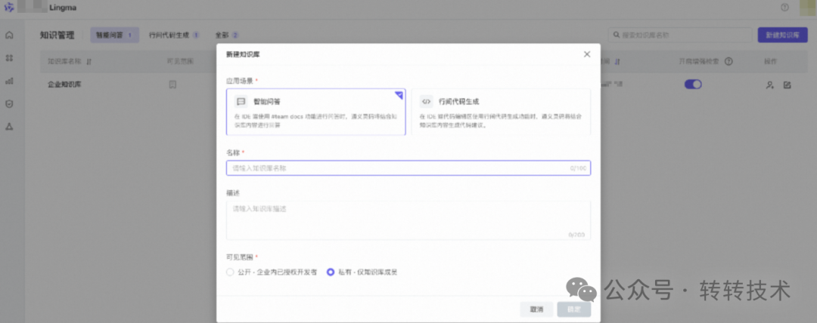Go to Home via sidebar house icon
Viewport: 817px width, 323px height.
9,35
